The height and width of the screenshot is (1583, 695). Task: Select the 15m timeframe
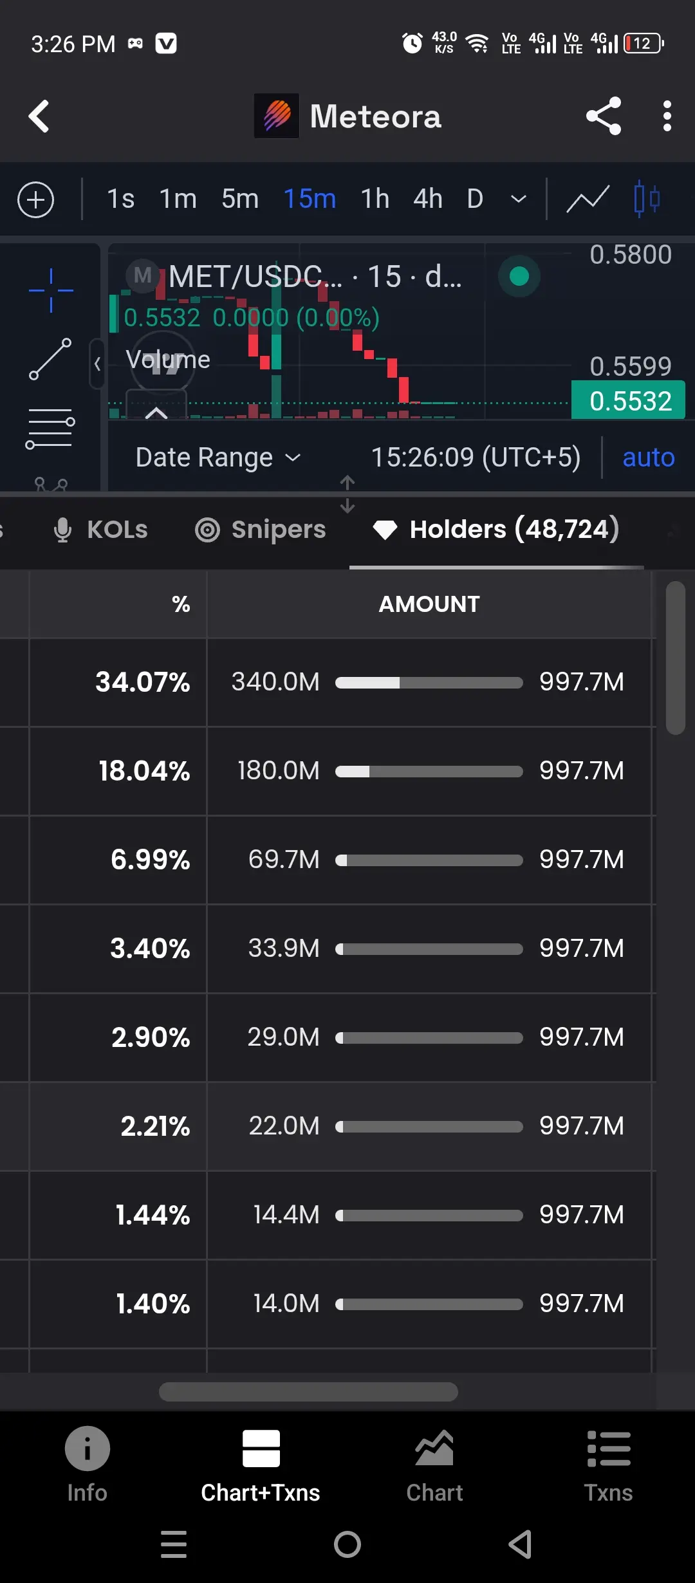[310, 199]
